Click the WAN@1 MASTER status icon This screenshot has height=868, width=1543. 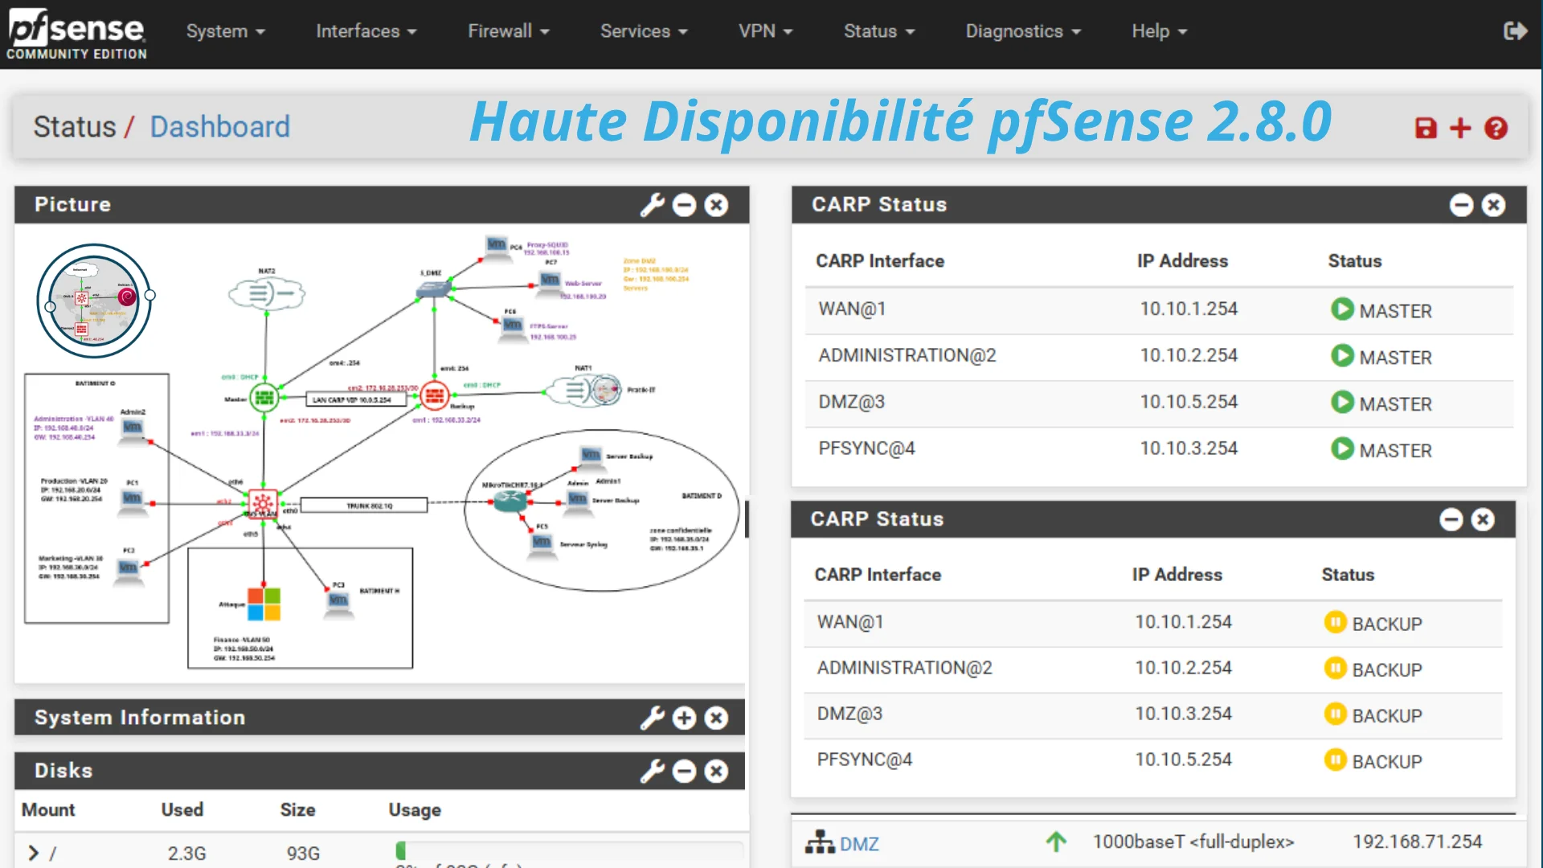pyautogui.click(x=1342, y=309)
